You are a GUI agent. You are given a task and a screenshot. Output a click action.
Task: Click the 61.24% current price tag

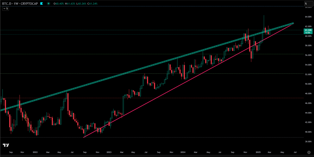[x=308, y=31]
